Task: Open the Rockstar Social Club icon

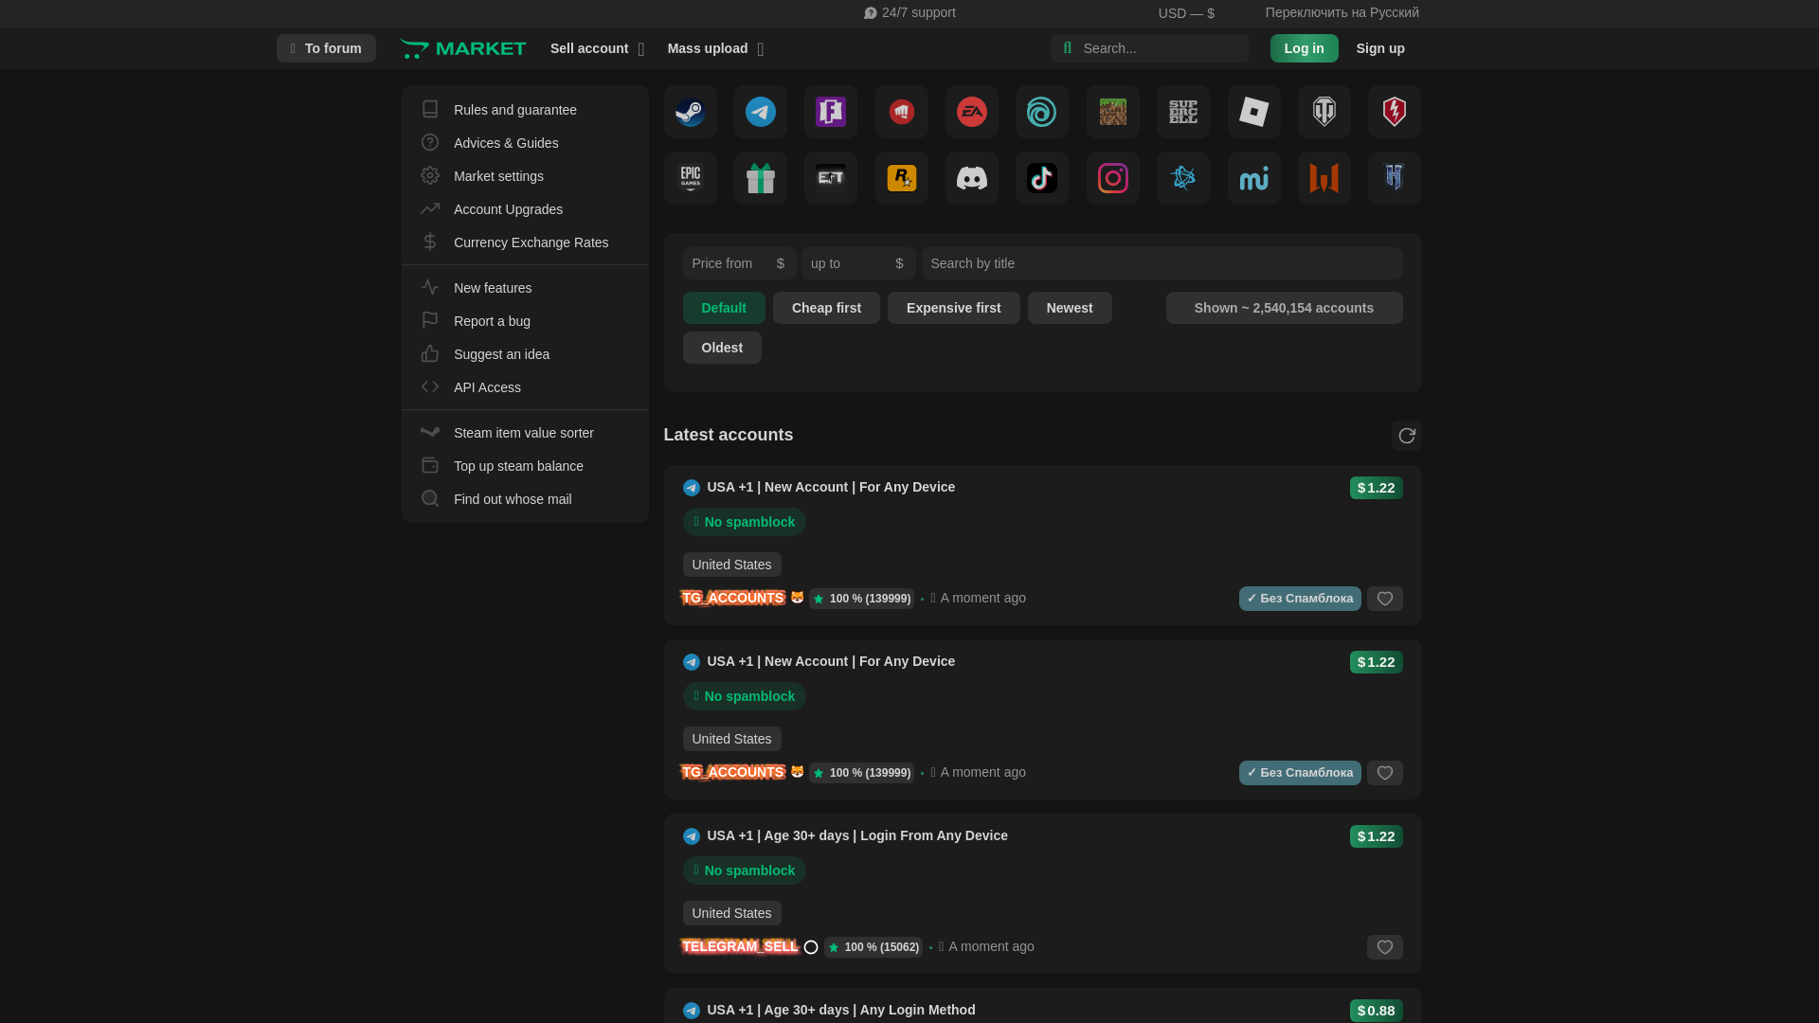Action: 901,178
